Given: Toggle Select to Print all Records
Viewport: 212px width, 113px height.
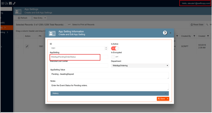Looking at the screenshot, I should click(68, 25).
